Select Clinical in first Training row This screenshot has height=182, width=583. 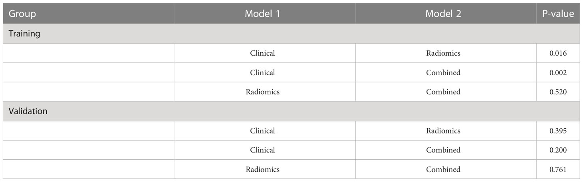coord(262,53)
